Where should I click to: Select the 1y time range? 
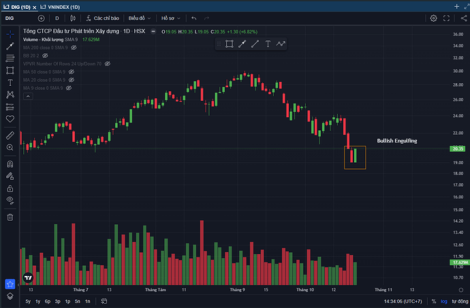pyautogui.click(x=38, y=301)
